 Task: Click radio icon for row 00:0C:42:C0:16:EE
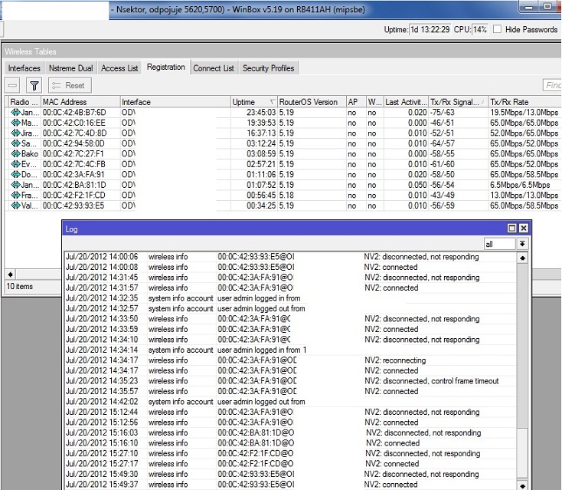[15, 123]
